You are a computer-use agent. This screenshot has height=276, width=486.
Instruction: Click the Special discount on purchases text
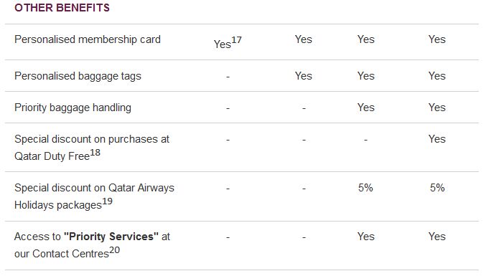point(92,139)
